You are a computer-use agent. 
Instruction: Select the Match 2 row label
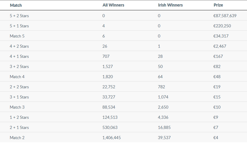coord(17,138)
